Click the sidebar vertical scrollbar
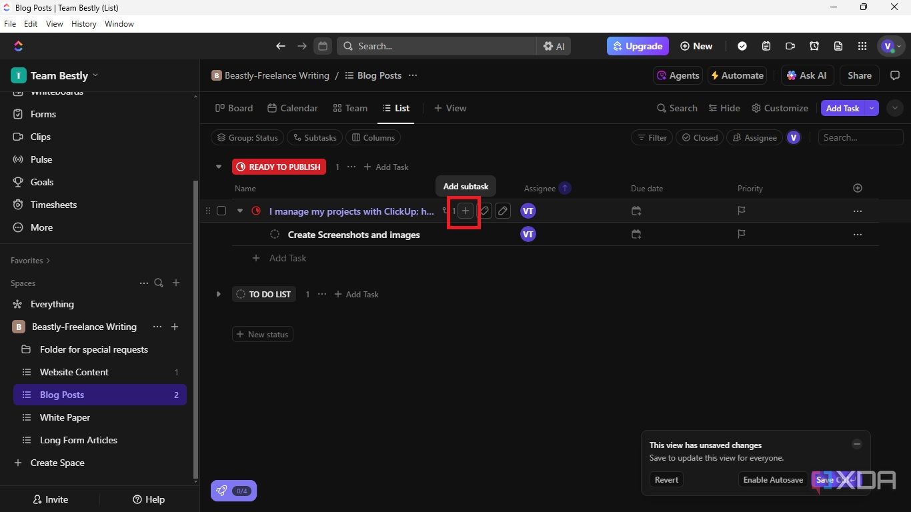Image resolution: width=911 pixels, height=512 pixels. point(195,330)
